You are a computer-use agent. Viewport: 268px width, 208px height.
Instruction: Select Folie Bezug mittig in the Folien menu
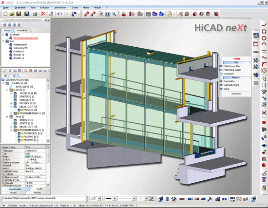tap(231, 66)
